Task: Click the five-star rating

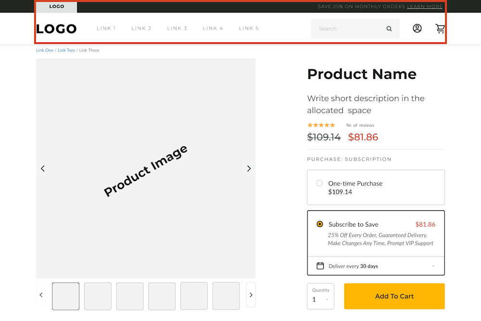Action: [x=321, y=125]
